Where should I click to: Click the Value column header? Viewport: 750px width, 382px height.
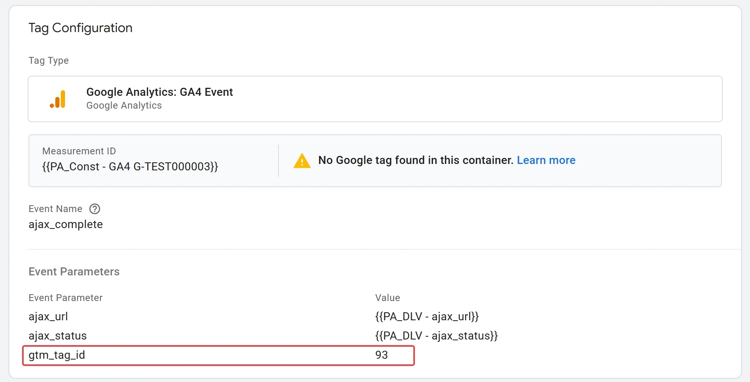tap(388, 298)
